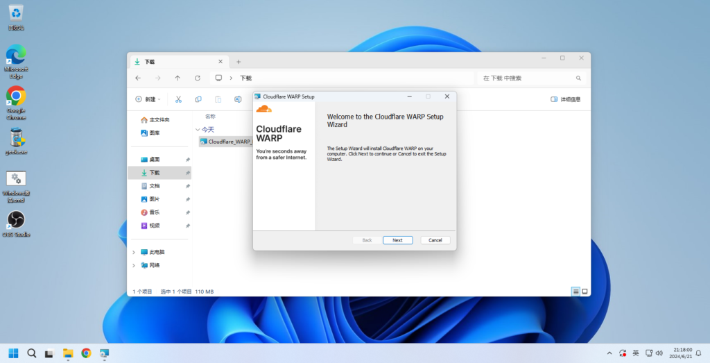Switch to large thumbnails view in Explorer
The height and width of the screenshot is (363, 710).
[585, 292]
